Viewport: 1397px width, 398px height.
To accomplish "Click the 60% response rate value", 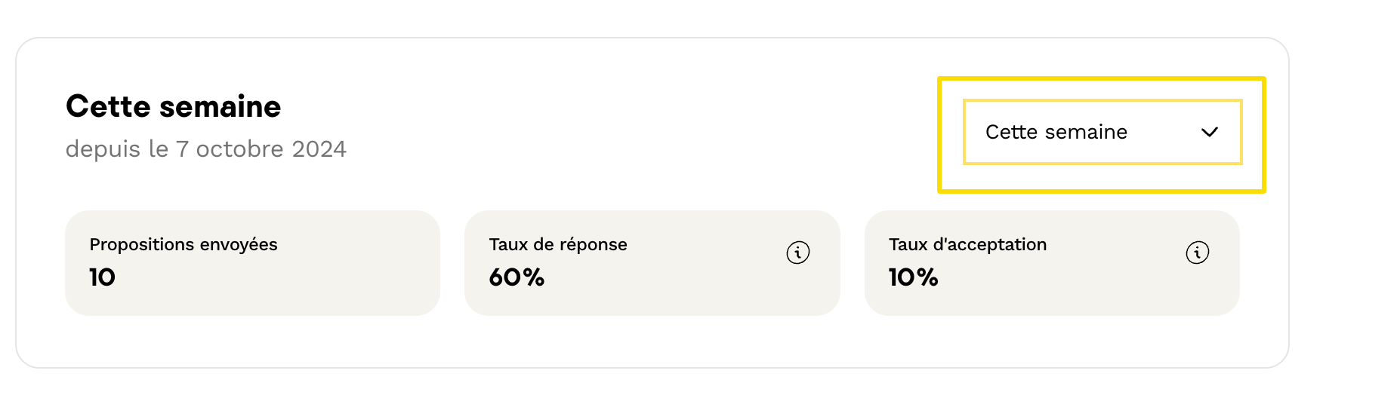I will click(517, 277).
